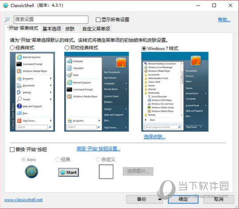Click the Windows 7 style menu preview
This screenshot has height=209, width=239.
point(175,92)
